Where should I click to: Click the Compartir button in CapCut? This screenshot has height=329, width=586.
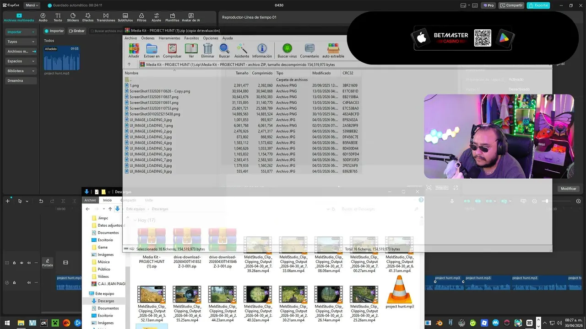pyautogui.click(x=511, y=5)
